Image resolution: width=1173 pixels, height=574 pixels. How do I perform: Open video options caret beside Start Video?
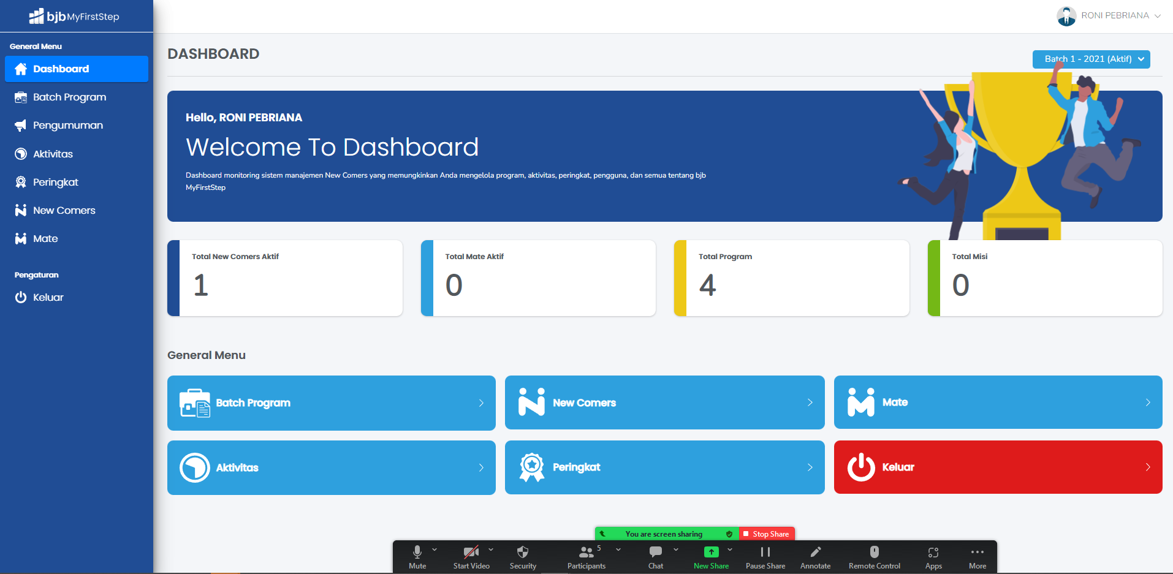tap(491, 549)
